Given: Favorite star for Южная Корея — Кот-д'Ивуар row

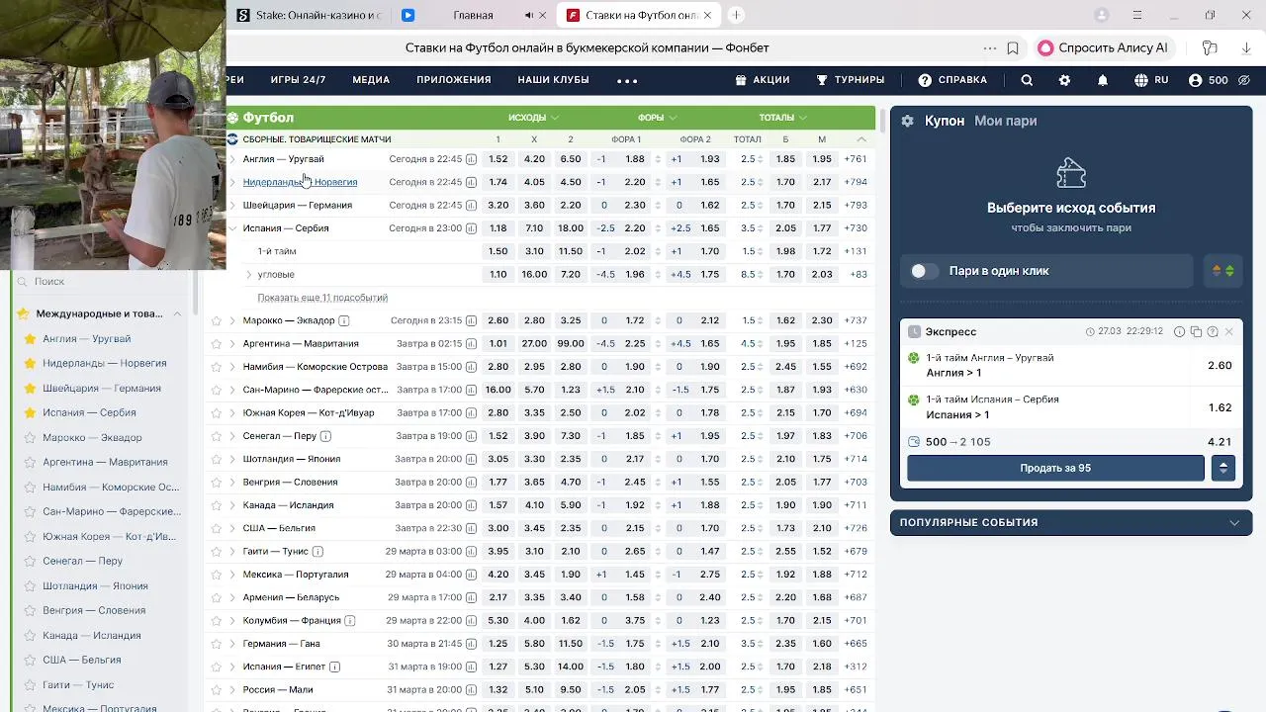Looking at the screenshot, I should click(217, 412).
